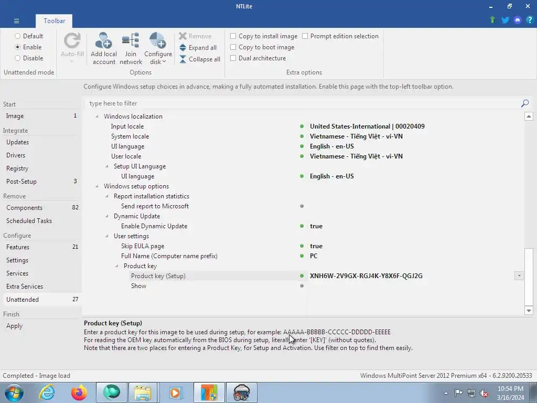Image resolution: width=537 pixels, height=403 pixels.
Task: Expand all tree entries
Action: click(198, 48)
